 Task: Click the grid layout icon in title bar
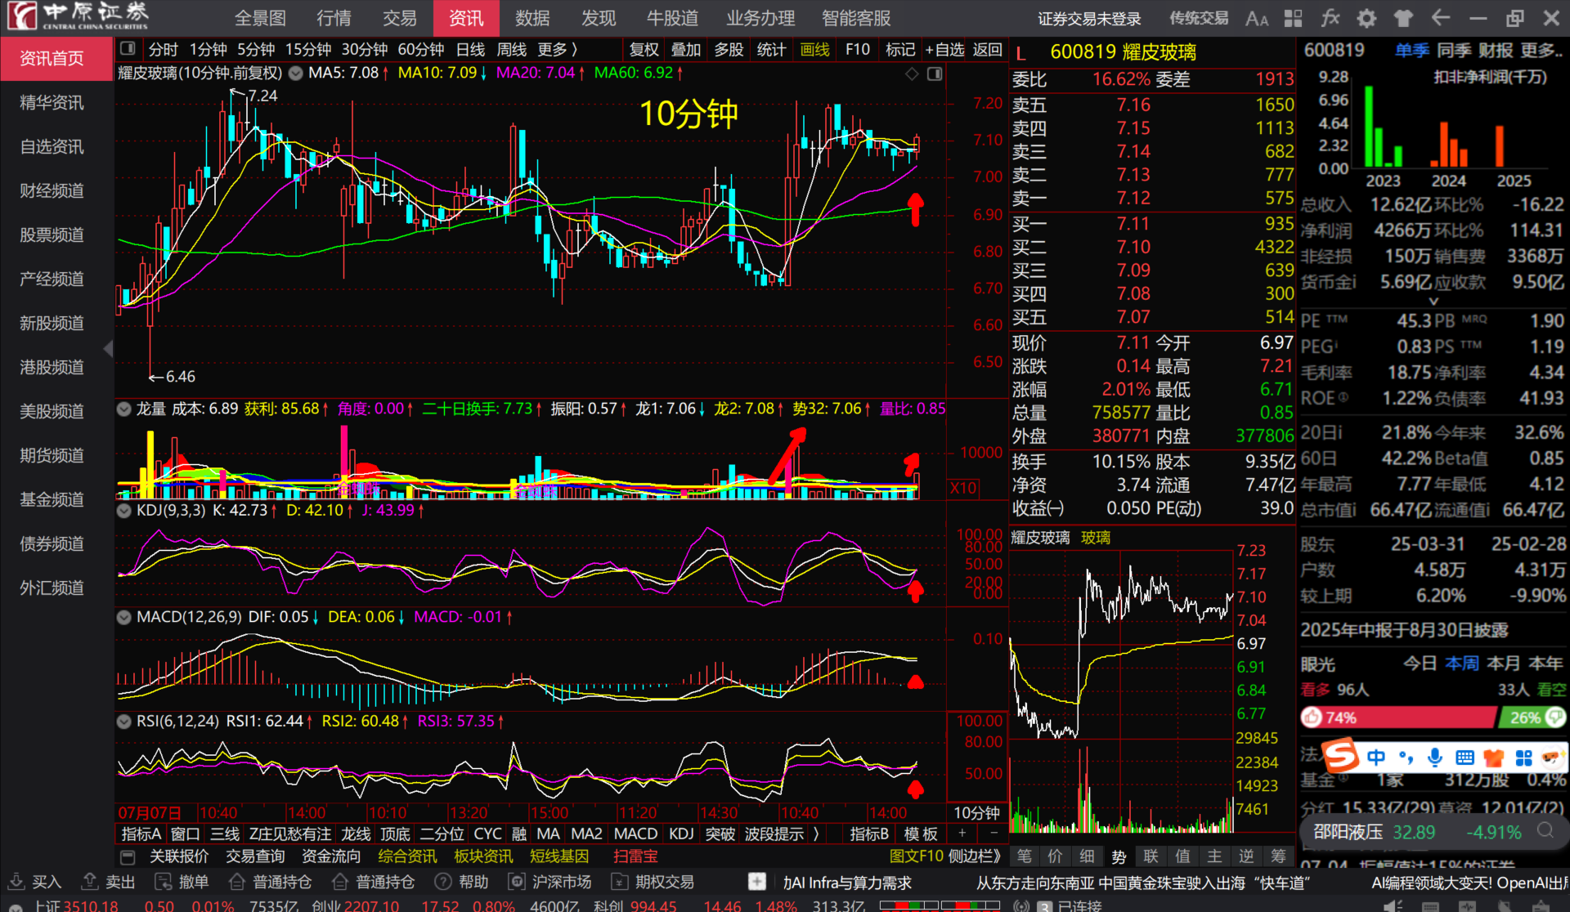(x=1294, y=18)
